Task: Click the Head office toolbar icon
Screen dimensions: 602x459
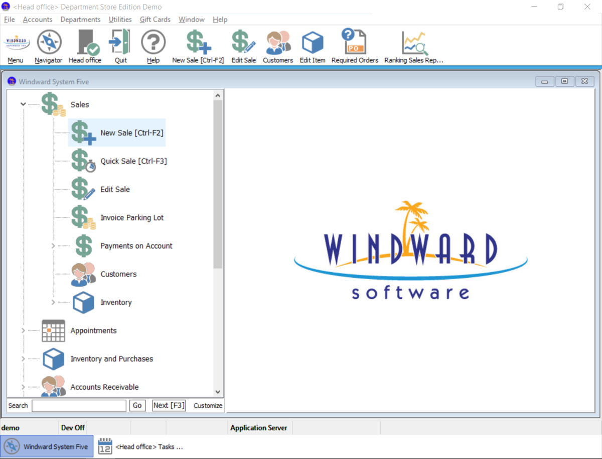Action: click(x=85, y=45)
